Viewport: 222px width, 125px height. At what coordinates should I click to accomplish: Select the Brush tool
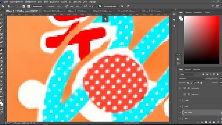[1, 46]
